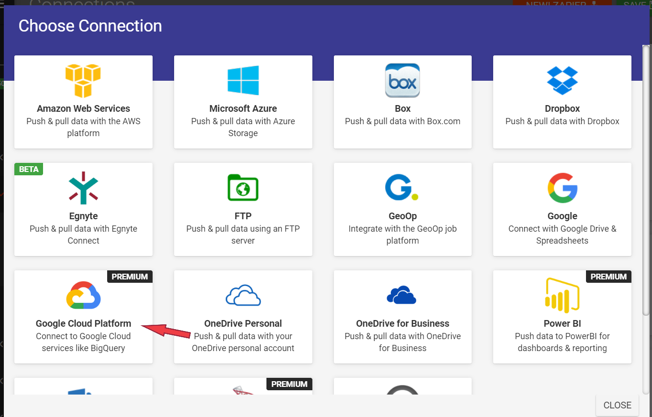652x417 pixels.
Task: Pick the GeoOp G logo
Action: click(x=401, y=187)
